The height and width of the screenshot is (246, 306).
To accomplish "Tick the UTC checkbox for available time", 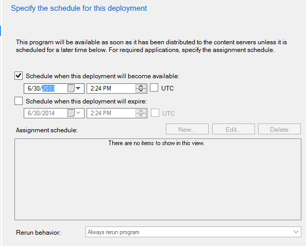I will click(x=154, y=87).
